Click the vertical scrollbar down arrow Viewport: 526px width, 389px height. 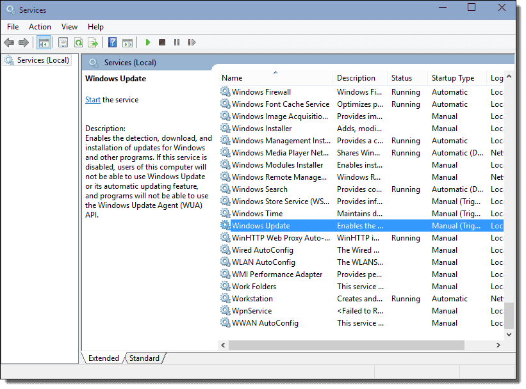click(509, 334)
